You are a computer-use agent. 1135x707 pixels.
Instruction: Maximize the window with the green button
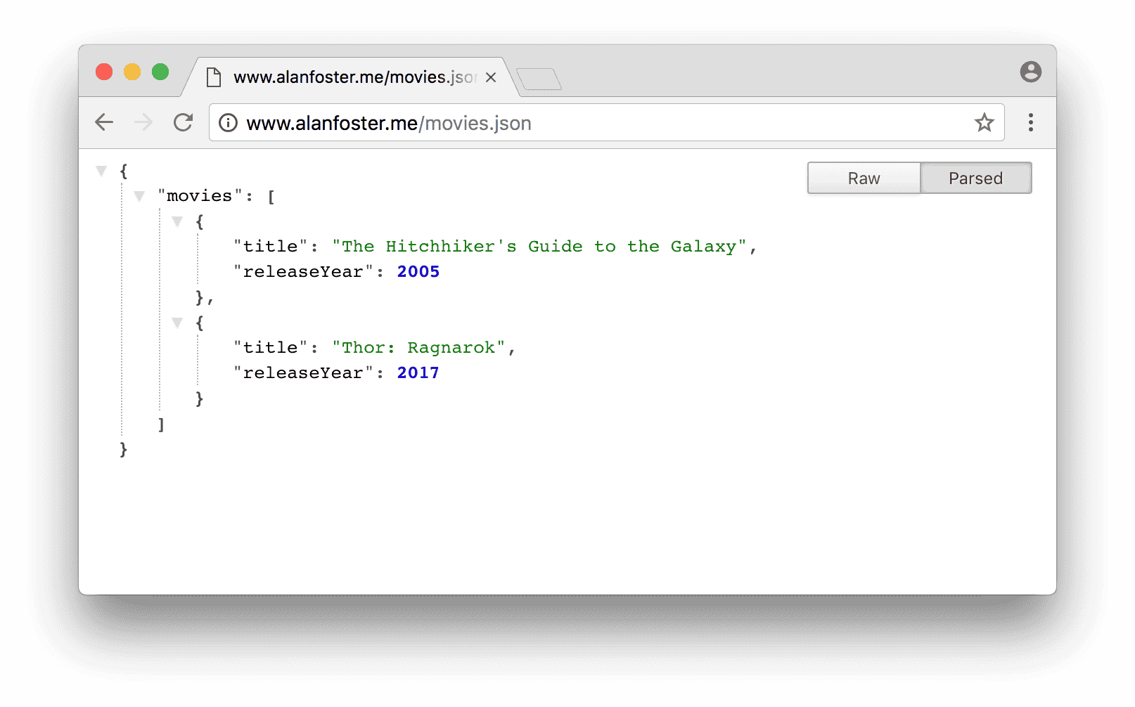[x=160, y=72]
